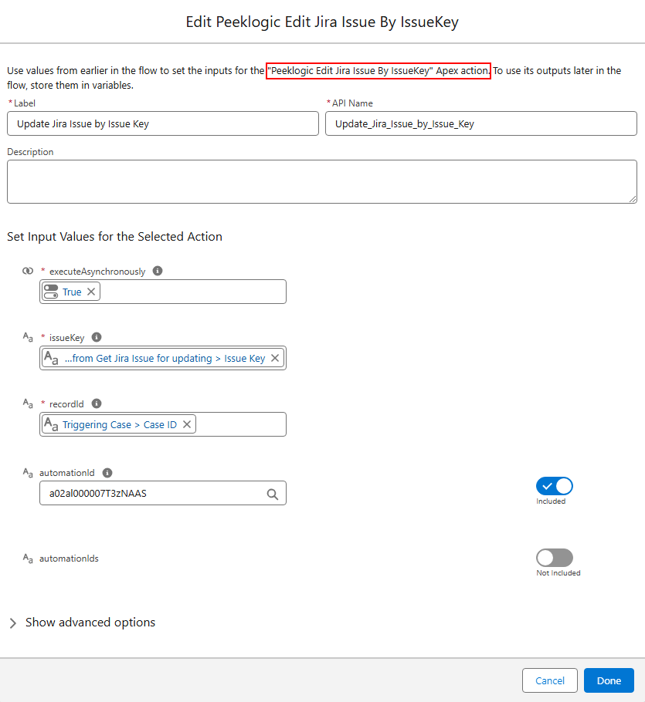Viewport: 645px width, 702px height.
Task: Click the executeAsynchronously info icon
Action: pyautogui.click(x=158, y=271)
